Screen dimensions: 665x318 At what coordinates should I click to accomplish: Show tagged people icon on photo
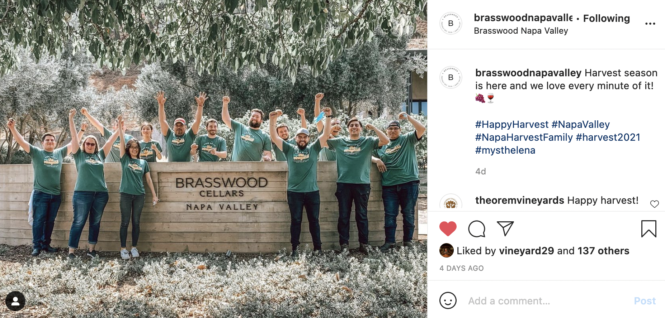click(15, 301)
